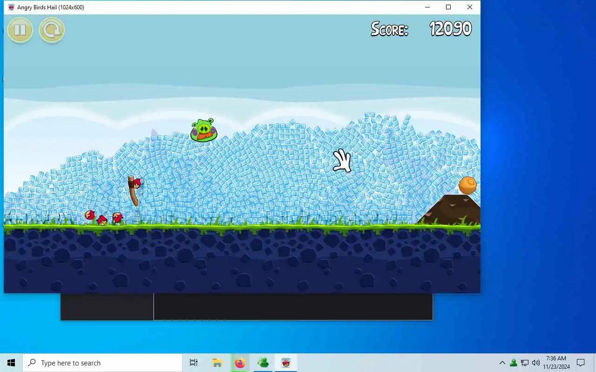Pause the Angry Birds game

(x=20, y=30)
